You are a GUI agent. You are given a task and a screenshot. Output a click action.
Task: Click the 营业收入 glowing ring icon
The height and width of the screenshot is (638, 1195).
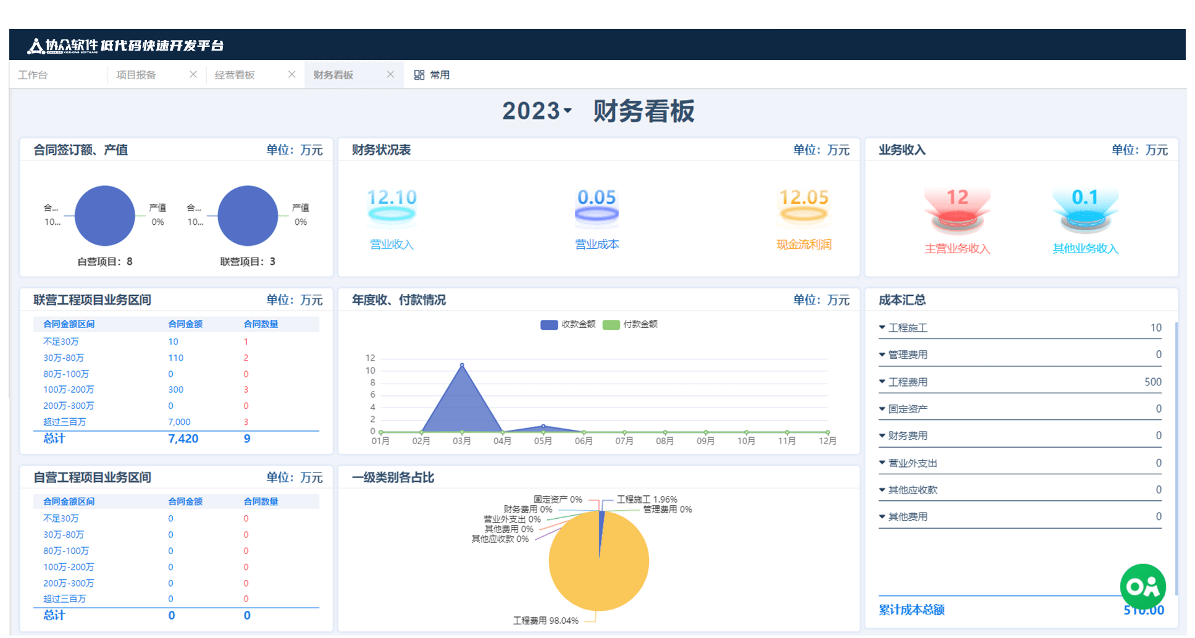point(392,214)
